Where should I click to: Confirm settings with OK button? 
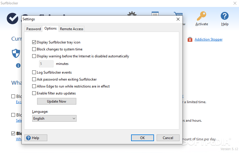[x=142, y=138]
